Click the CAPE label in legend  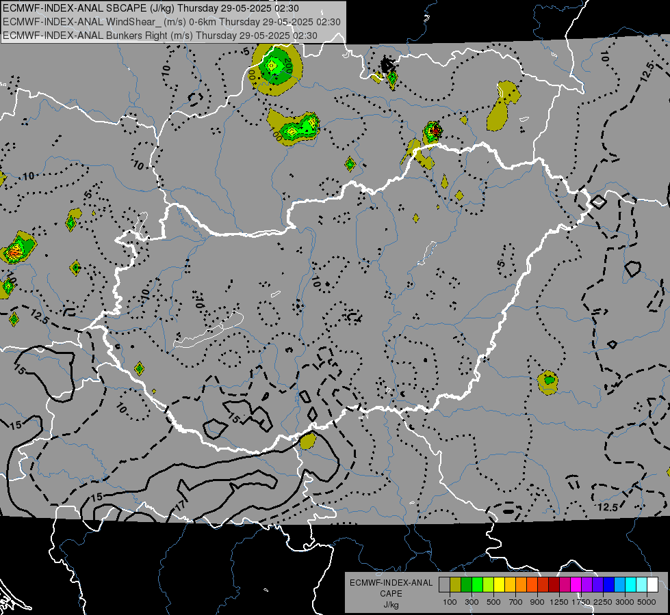391,594
